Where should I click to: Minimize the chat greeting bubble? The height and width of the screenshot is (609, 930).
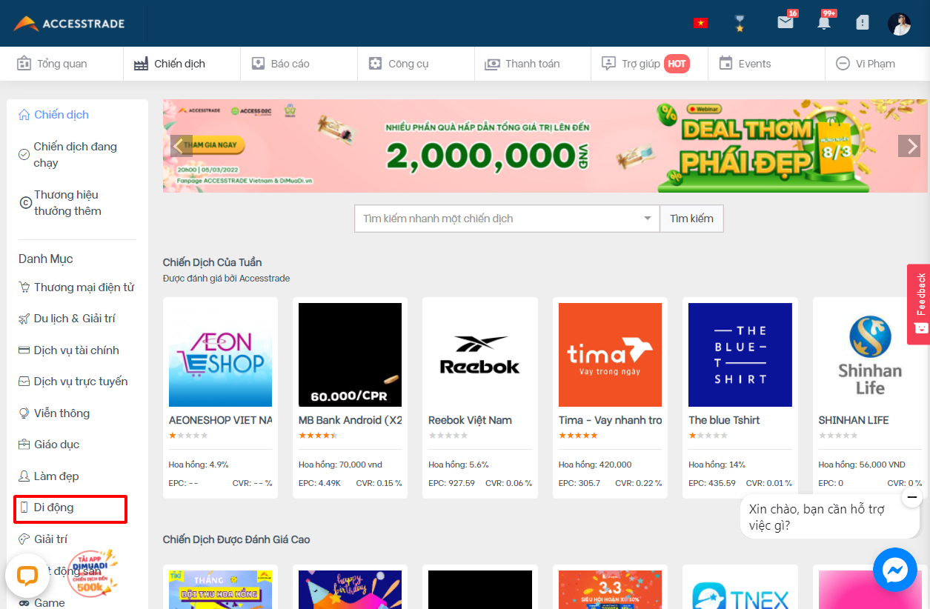[912, 497]
